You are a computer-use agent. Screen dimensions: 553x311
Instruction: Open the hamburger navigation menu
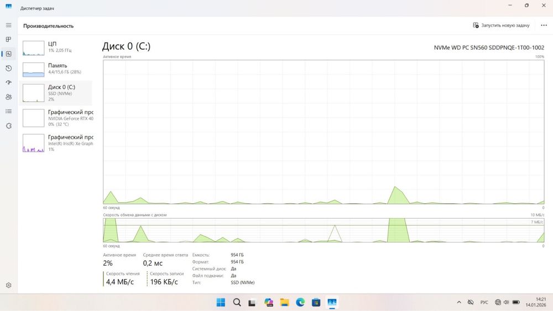tap(8, 25)
